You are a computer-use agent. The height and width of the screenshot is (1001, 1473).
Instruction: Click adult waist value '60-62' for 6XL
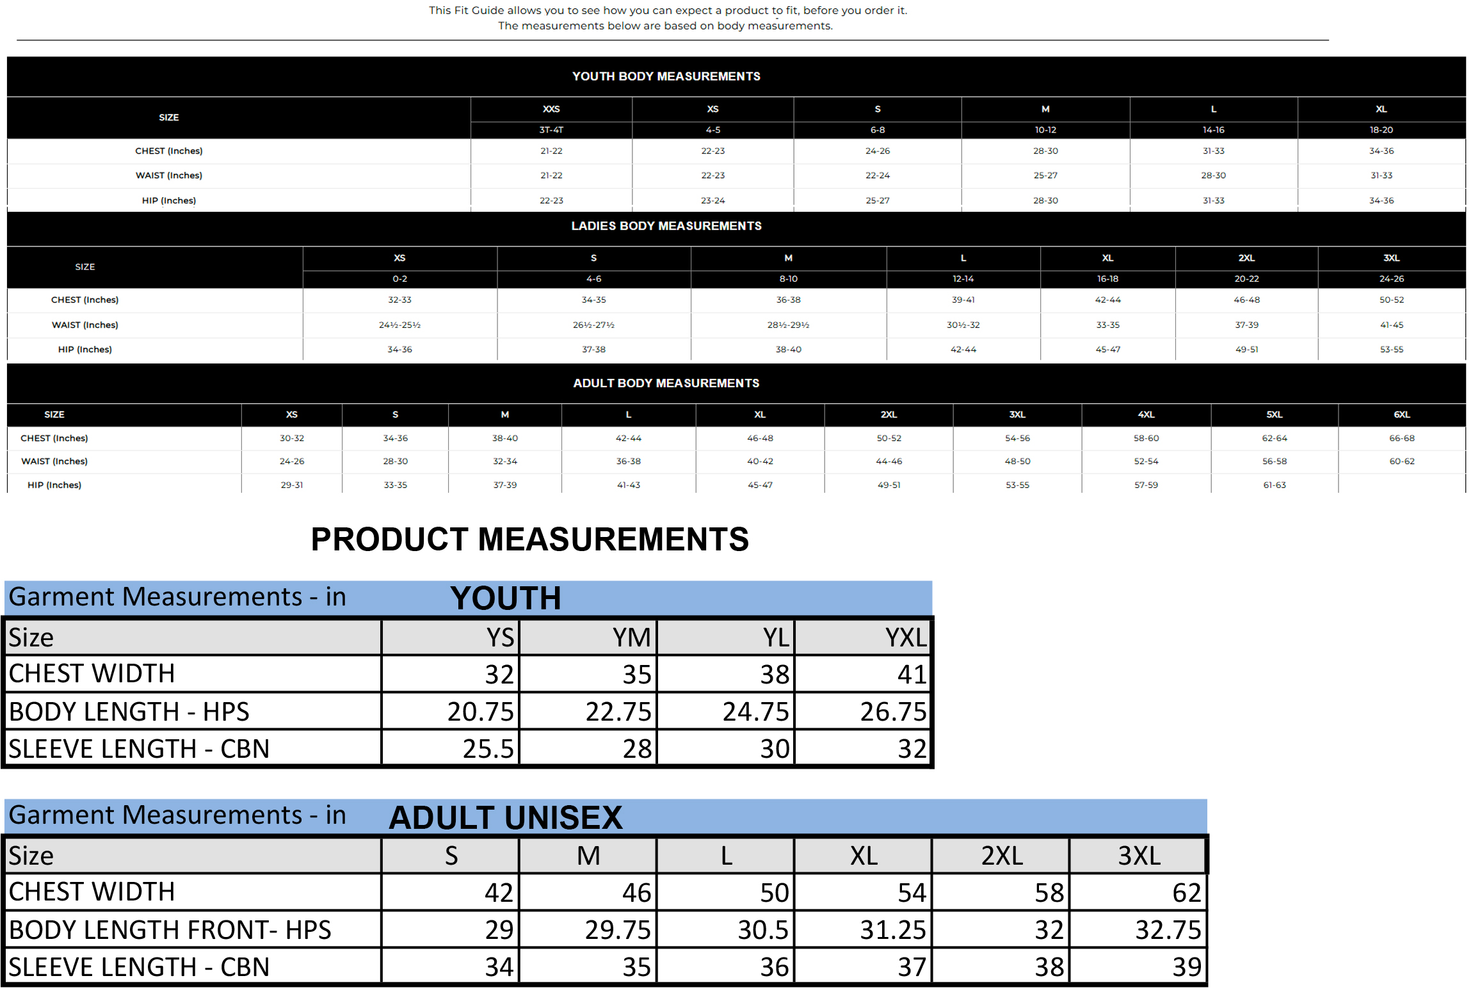click(1401, 461)
